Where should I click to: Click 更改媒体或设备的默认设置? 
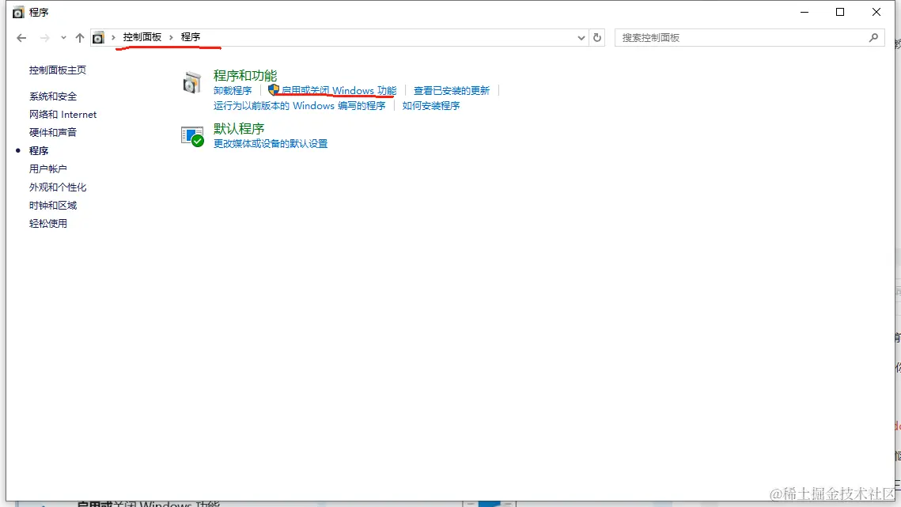(270, 144)
